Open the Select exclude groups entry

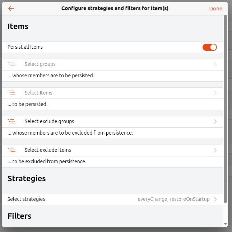coord(50,122)
